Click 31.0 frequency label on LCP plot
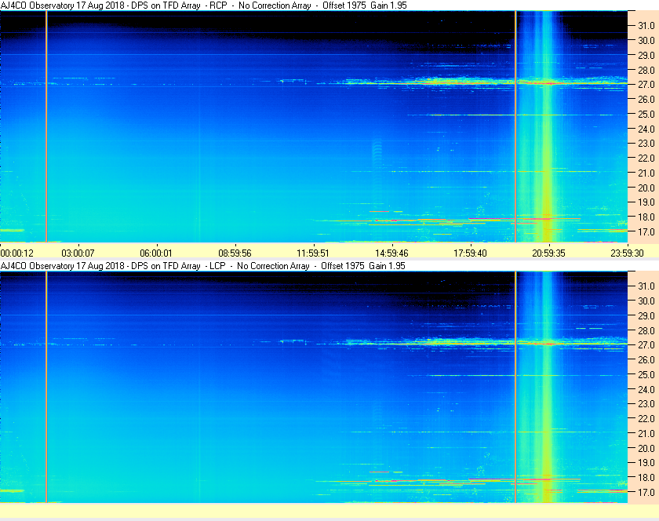Image resolution: width=659 pixels, height=521 pixels. [x=646, y=286]
